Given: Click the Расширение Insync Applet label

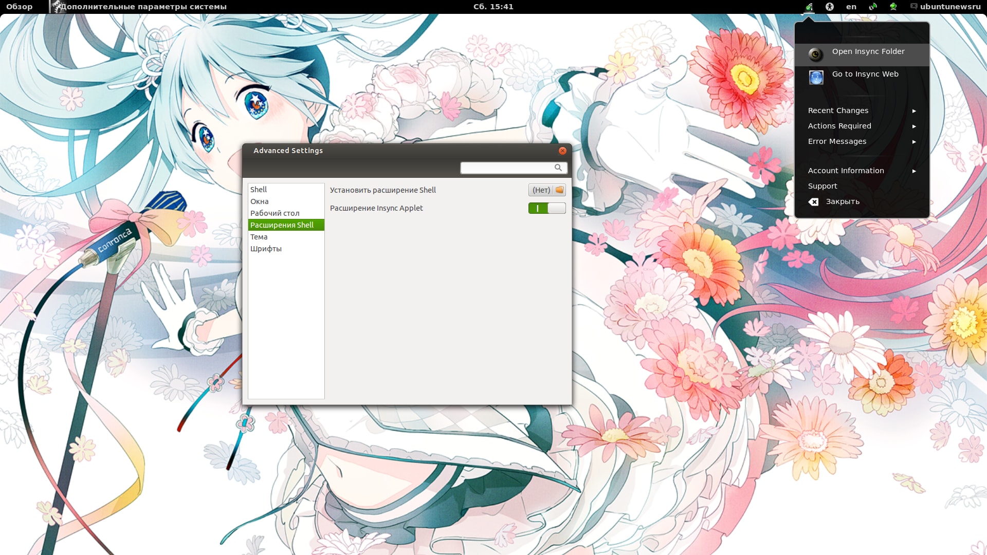Looking at the screenshot, I should 376,208.
